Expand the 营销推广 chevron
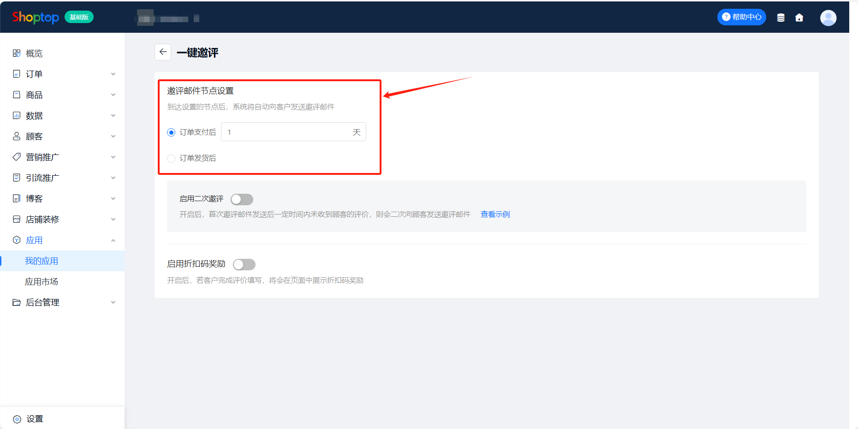 tap(113, 157)
